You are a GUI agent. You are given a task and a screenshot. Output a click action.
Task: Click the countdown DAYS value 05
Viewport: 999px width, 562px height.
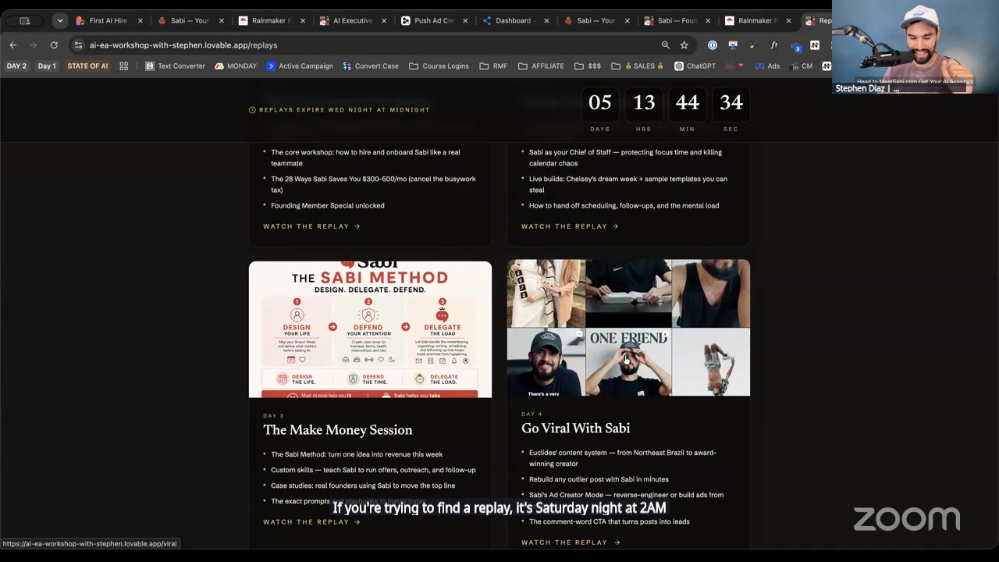(600, 103)
